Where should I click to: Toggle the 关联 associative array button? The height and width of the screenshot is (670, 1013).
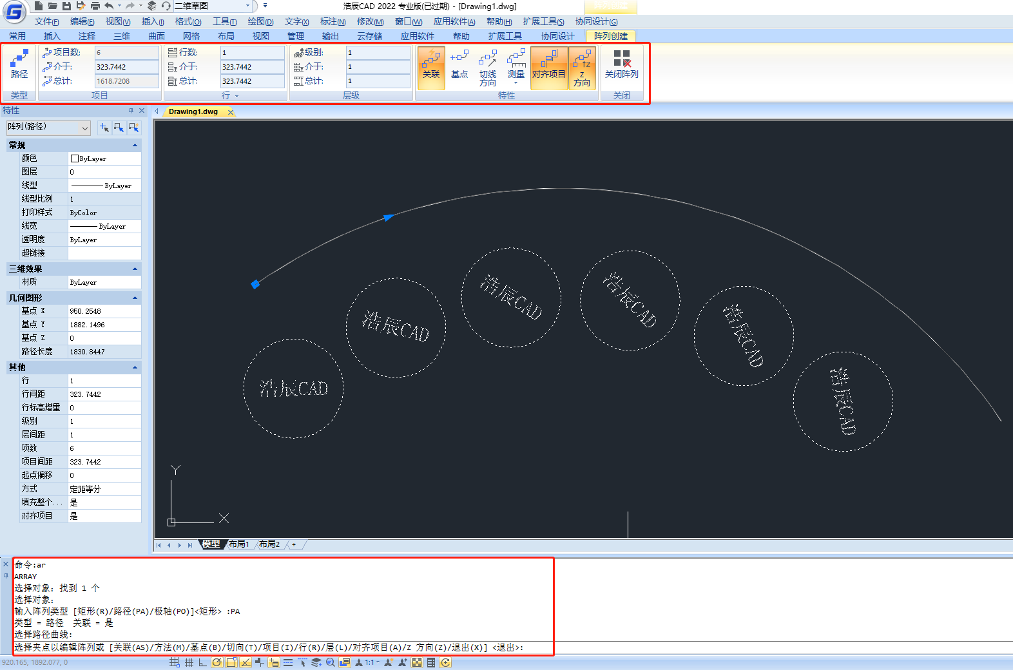431,67
